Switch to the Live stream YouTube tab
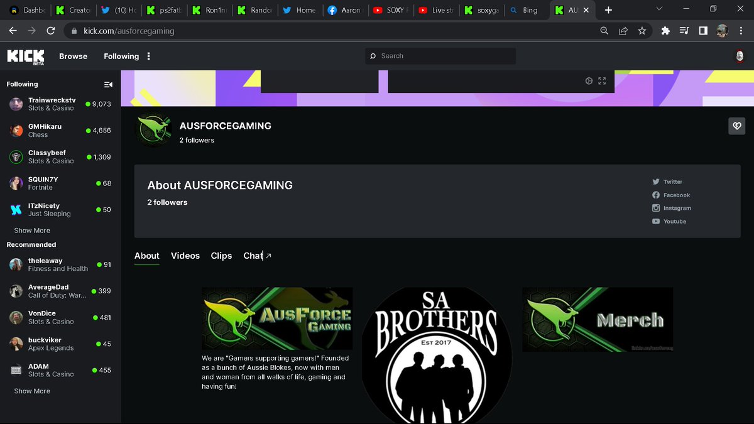 tap(436, 10)
